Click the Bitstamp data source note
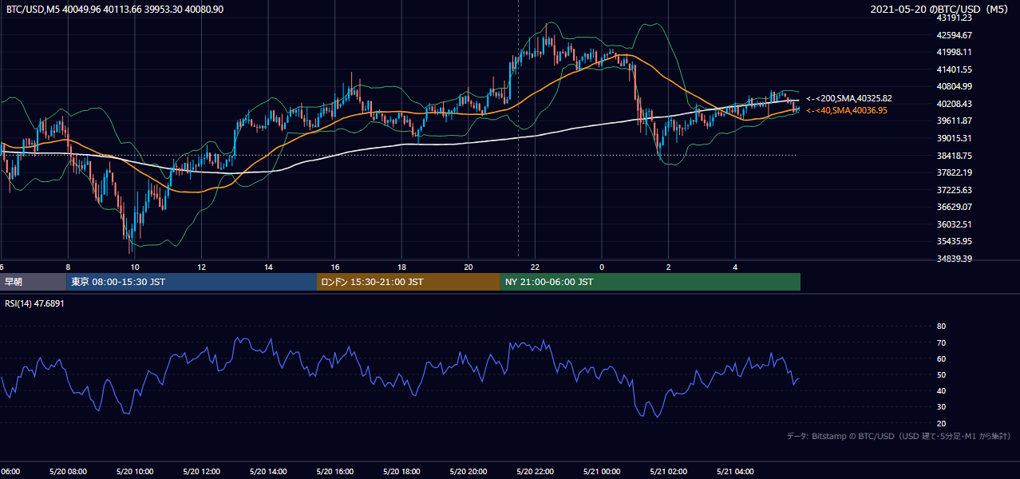The height and width of the screenshot is (479, 1020). pos(899,437)
